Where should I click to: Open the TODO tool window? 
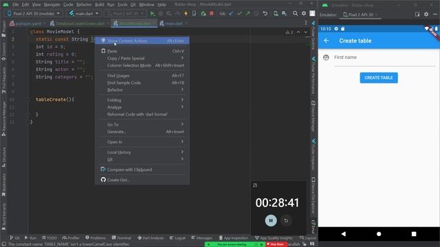click(x=49, y=238)
